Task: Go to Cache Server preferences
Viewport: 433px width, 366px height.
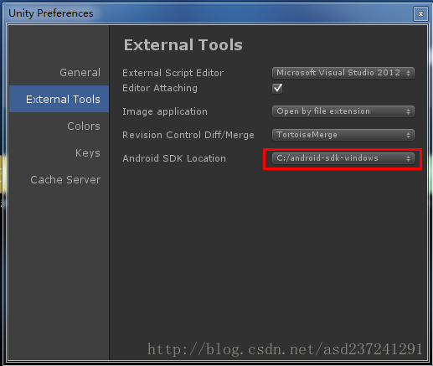Action: [x=65, y=180]
